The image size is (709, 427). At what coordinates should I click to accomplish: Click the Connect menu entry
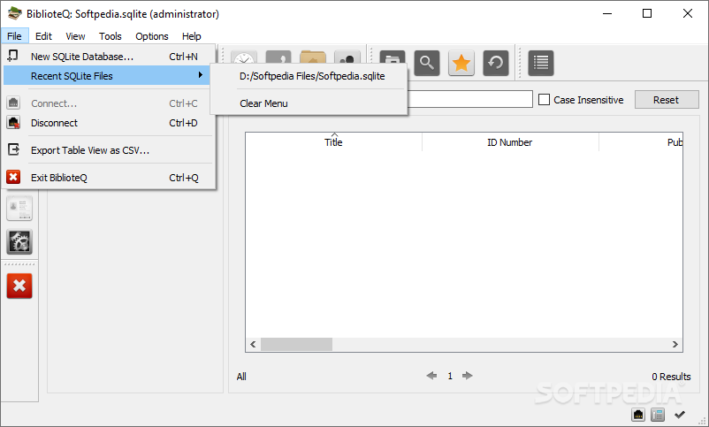109,103
